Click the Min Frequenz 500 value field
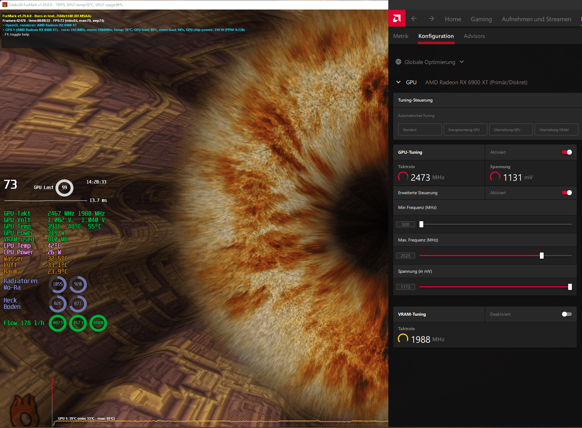This screenshot has width=582, height=428. click(405, 224)
